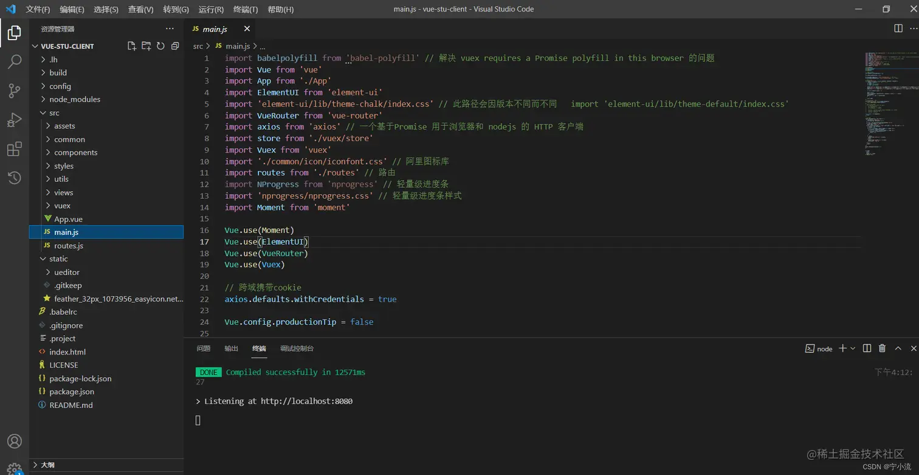Split the terminal panel
Image resolution: width=919 pixels, height=475 pixels.
coord(867,348)
